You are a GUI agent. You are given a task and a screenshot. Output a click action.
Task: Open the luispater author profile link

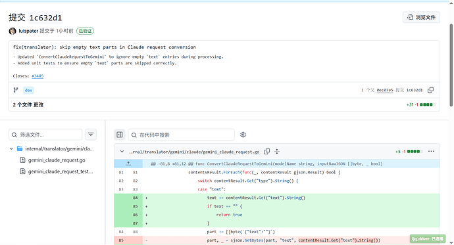pyautogui.click(x=28, y=31)
